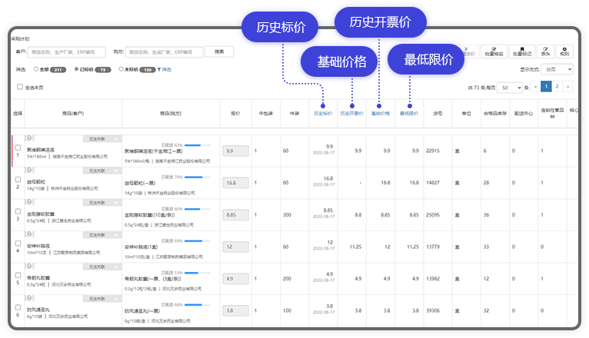589x338 pixels.
Task: Select the 未标价 radio button
Action: pyautogui.click(x=121, y=69)
